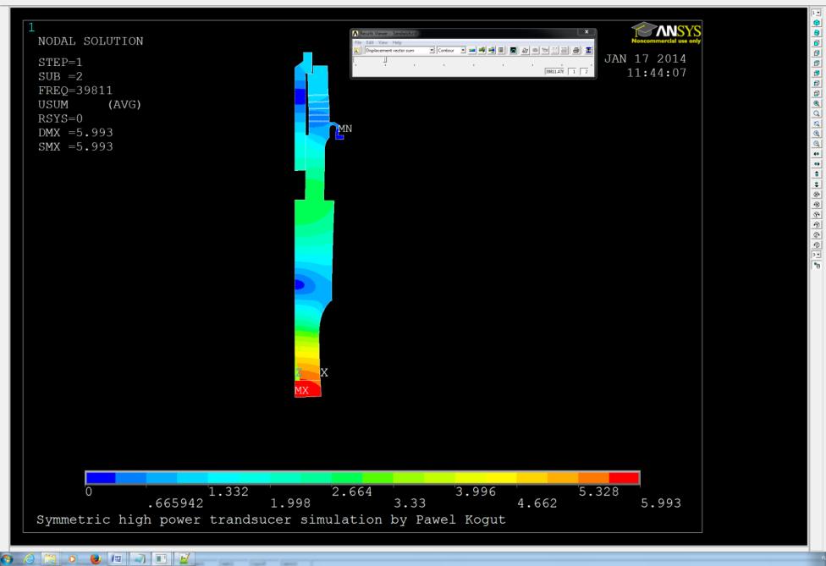Open the pan-zoom rate dropdown on side toolbar
Viewport: 826px width, 566px height.
[816, 255]
